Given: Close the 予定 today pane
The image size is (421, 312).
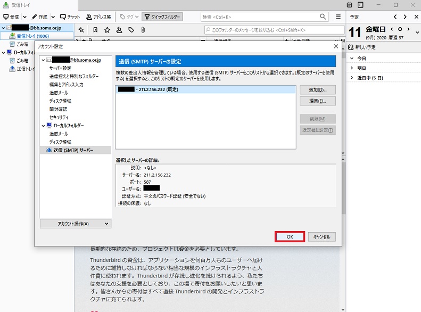Looking at the screenshot, I should click(416, 17).
